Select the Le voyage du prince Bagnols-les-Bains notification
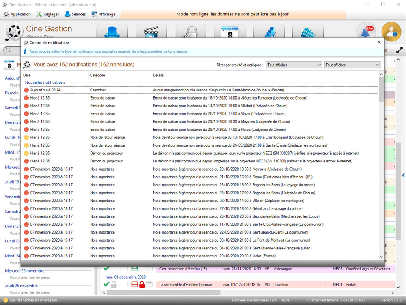 coord(201,185)
